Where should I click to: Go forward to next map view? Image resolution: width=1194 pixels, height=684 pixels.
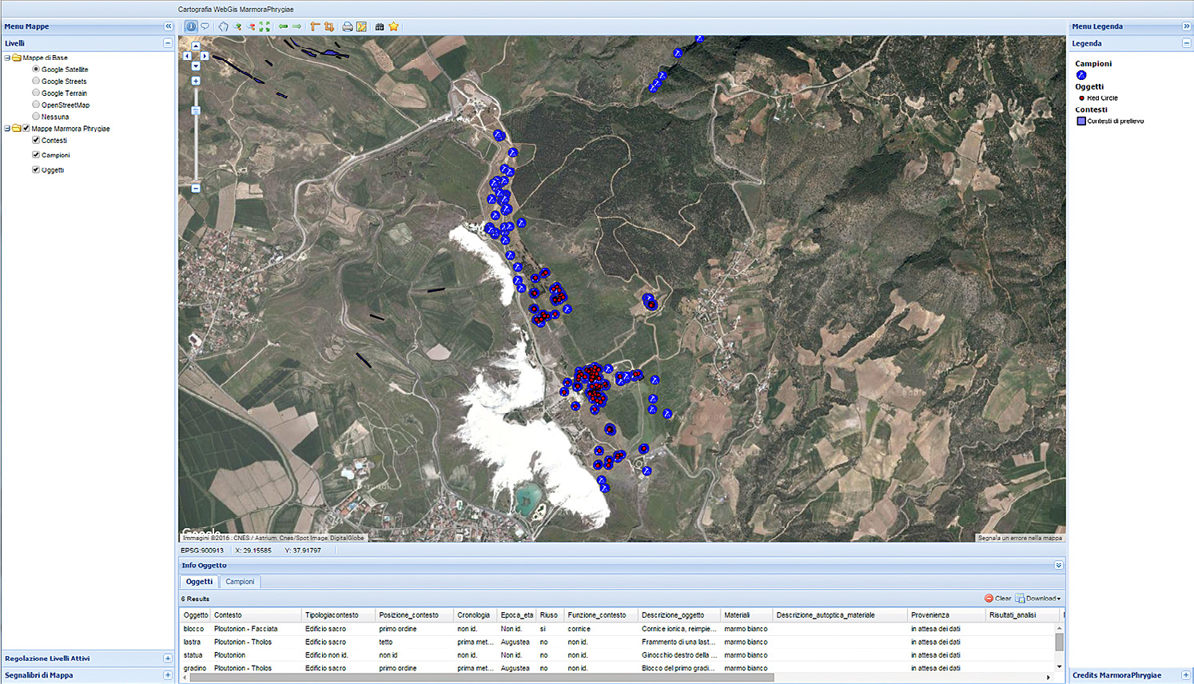pyautogui.click(x=297, y=26)
